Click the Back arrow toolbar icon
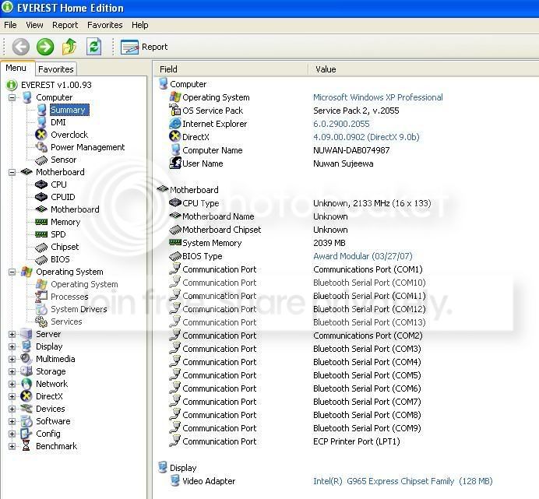Viewport: 539px width, 499px height. click(20, 47)
